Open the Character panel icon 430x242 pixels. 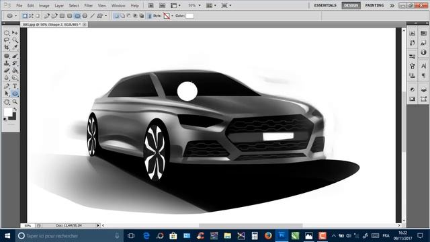pyautogui.click(x=423, y=66)
